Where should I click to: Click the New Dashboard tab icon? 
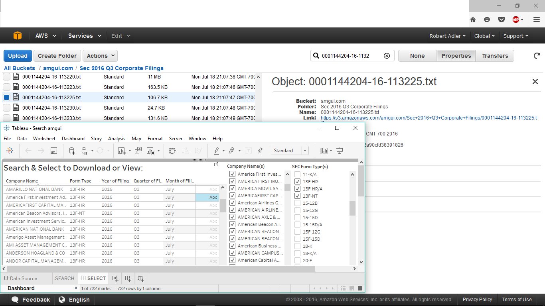(128, 279)
